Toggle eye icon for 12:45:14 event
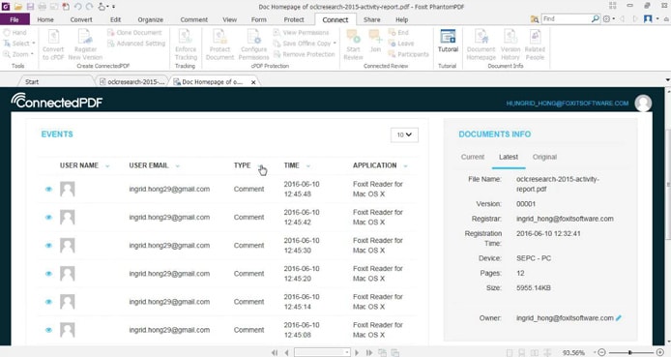671x357 pixels. (48, 302)
